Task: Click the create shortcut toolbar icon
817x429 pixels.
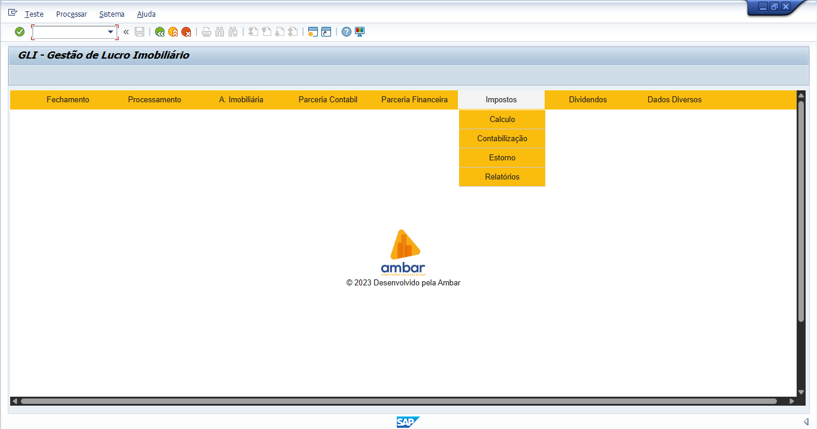Action: pyautogui.click(x=326, y=32)
